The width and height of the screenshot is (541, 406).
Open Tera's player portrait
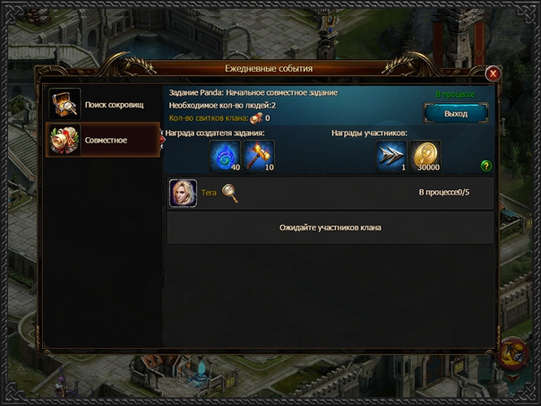(184, 193)
